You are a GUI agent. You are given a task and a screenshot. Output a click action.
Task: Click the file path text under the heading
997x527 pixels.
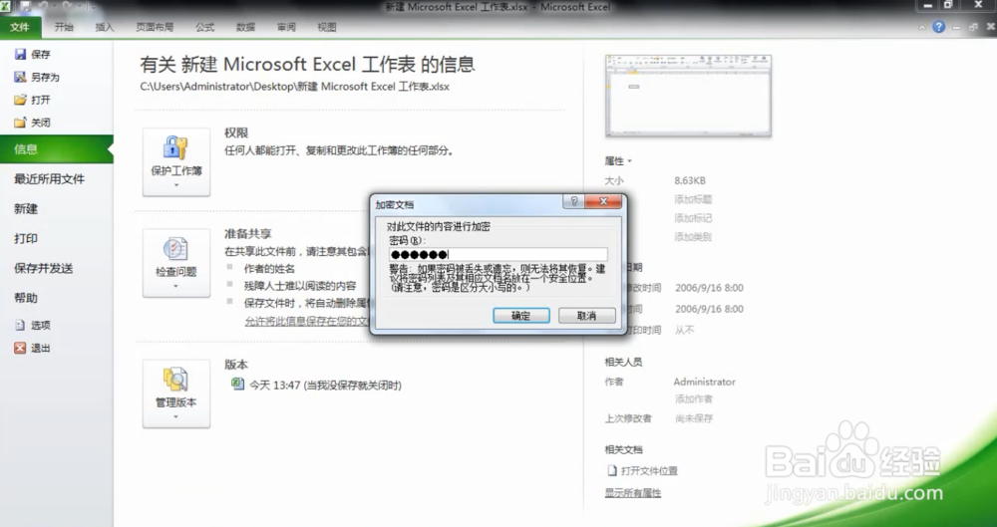pos(294,87)
